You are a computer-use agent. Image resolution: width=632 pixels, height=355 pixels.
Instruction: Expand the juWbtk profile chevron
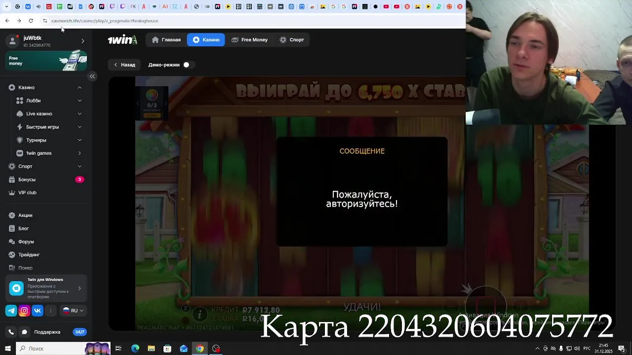82,41
